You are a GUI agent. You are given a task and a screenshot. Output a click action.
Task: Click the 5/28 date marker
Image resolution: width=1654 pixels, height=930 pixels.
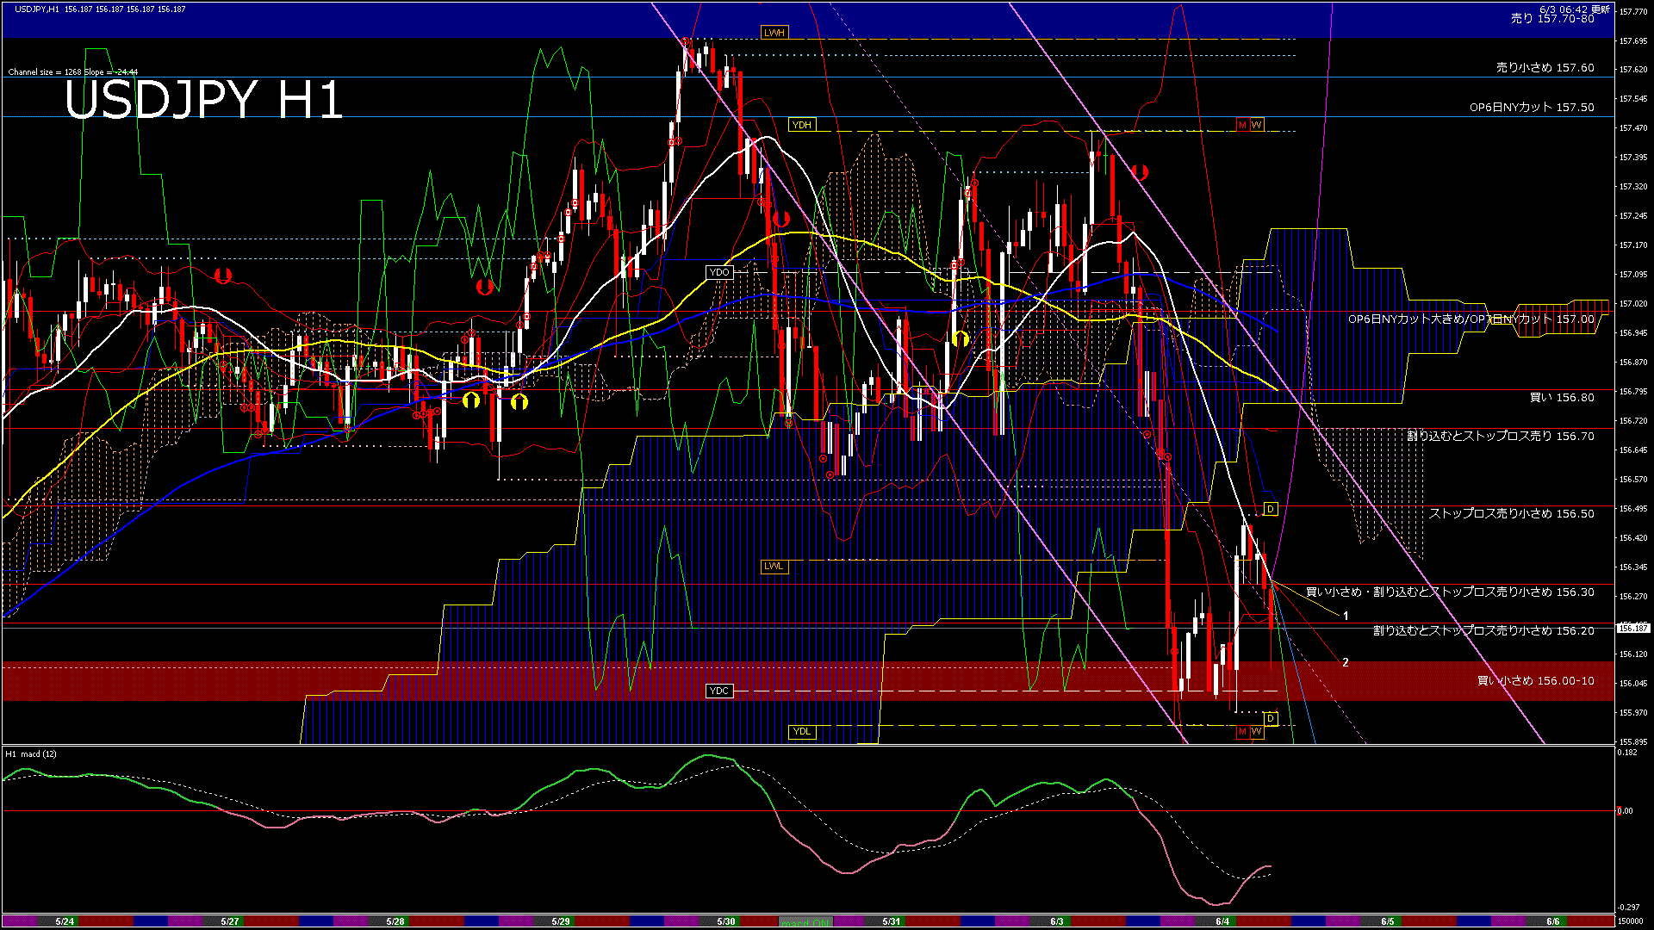pyautogui.click(x=395, y=921)
